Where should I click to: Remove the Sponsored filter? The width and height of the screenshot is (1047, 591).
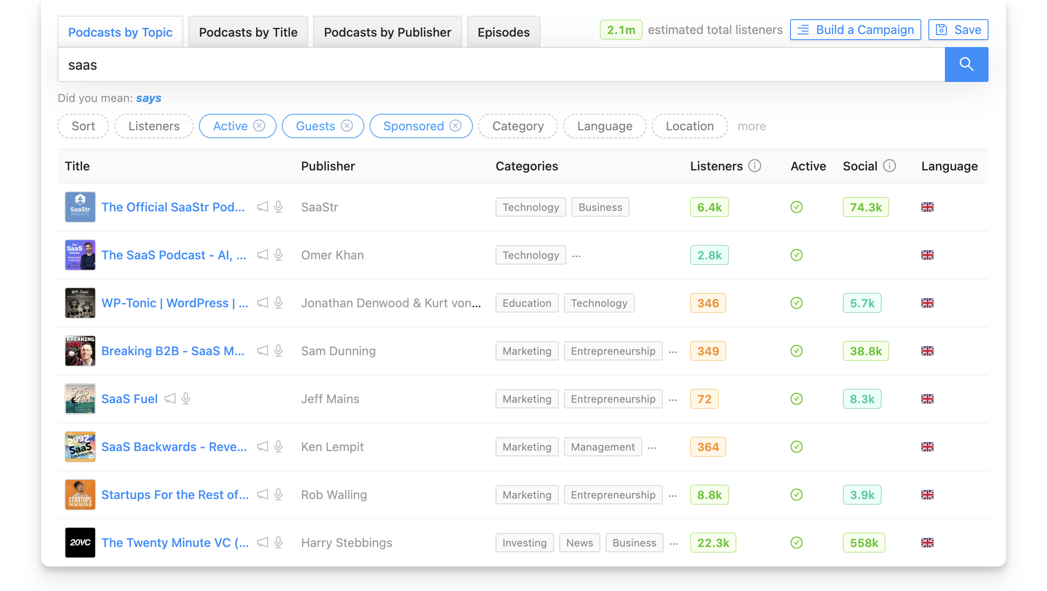[455, 126]
